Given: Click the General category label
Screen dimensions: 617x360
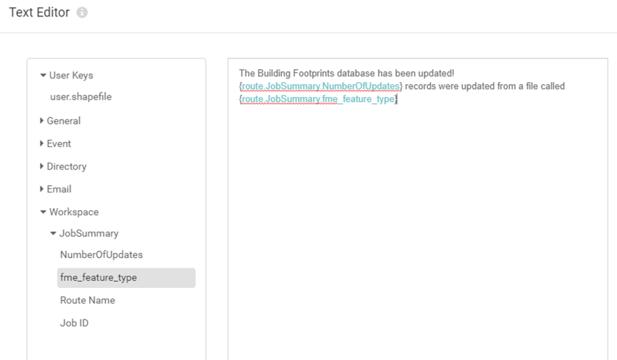Looking at the screenshot, I should [x=63, y=120].
